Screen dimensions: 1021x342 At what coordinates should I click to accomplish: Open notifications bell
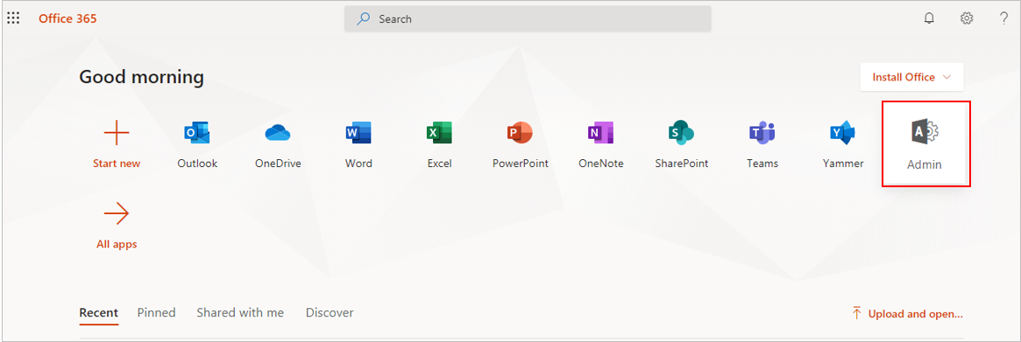tap(929, 19)
